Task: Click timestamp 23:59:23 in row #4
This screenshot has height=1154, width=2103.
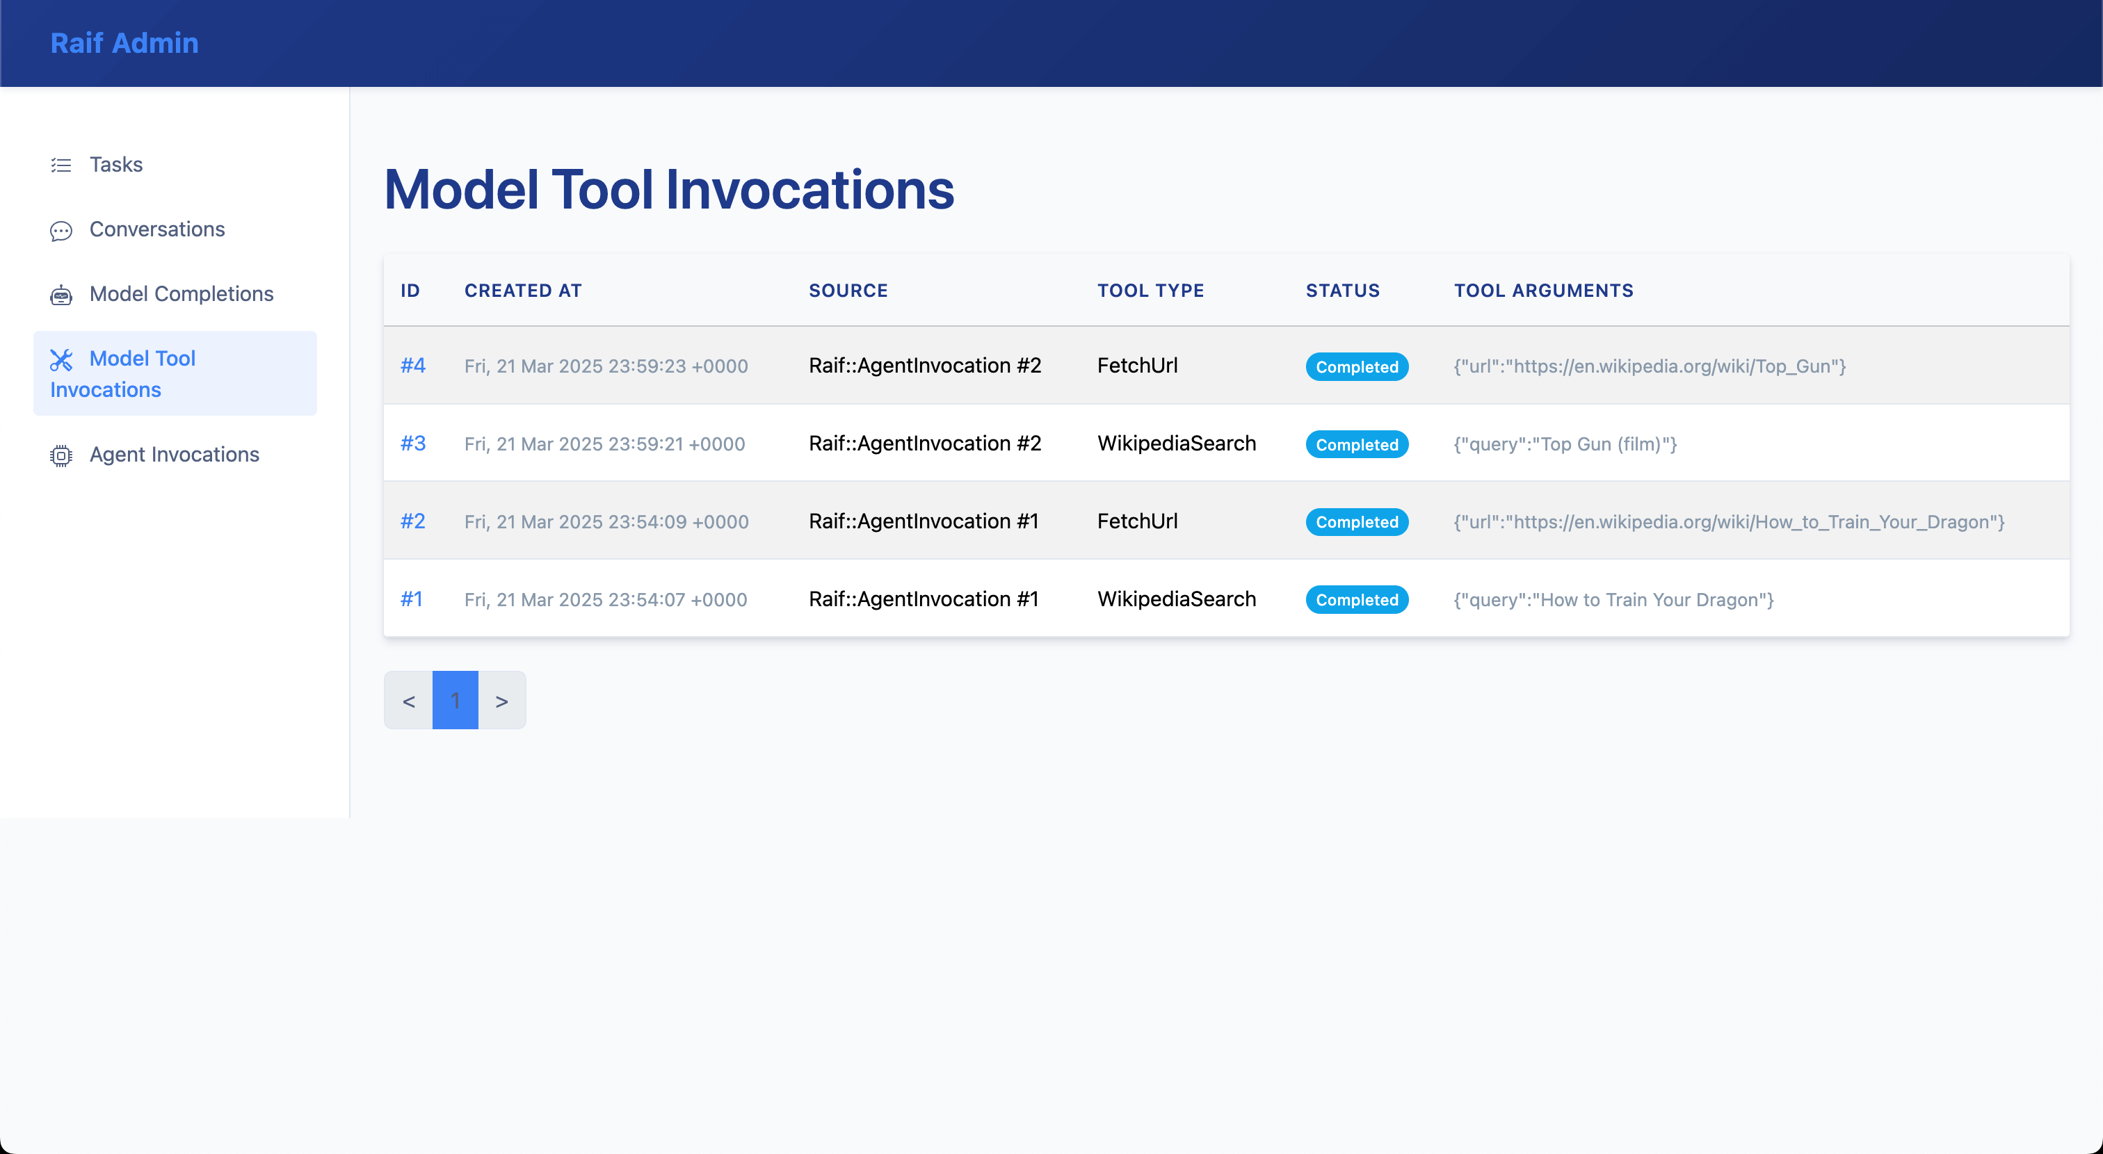Action: point(606,366)
